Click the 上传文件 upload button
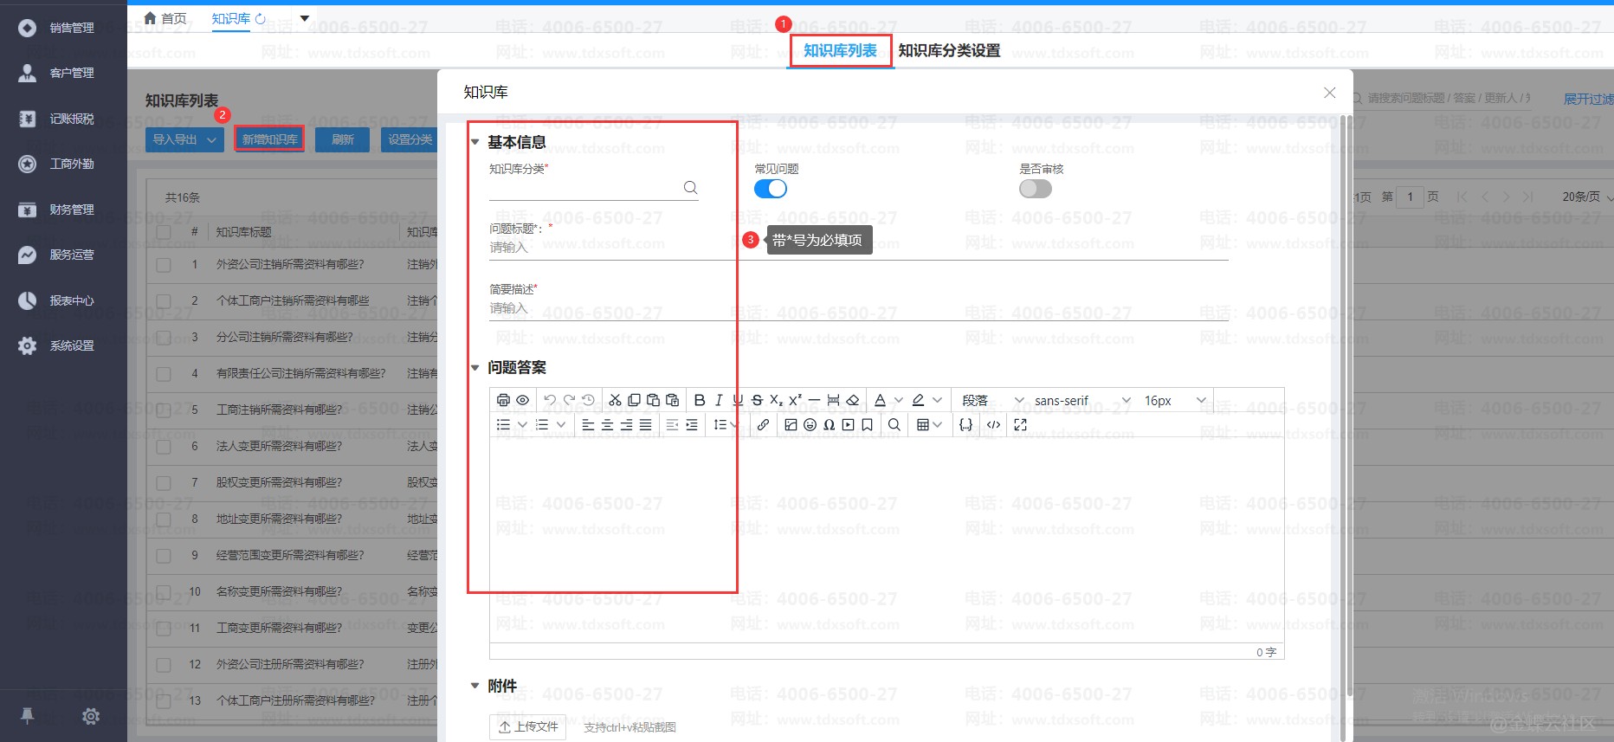 click(528, 726)
